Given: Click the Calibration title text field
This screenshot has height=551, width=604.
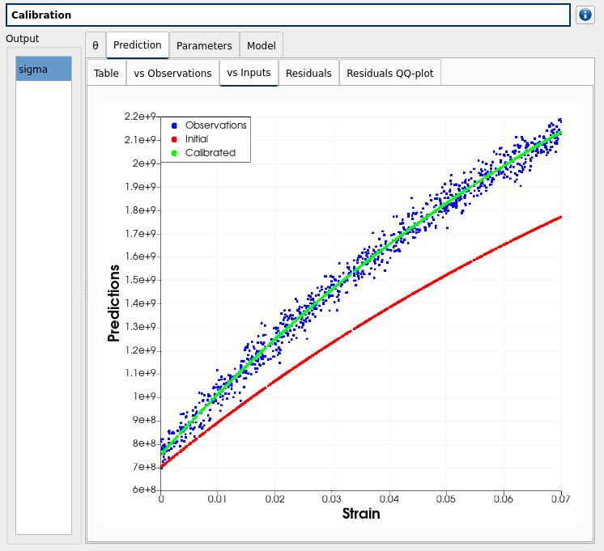Looking at the screenshot, I should click(x=287, y=15).
